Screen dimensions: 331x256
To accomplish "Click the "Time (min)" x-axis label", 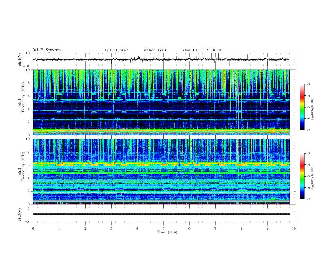I will (167, 232).
